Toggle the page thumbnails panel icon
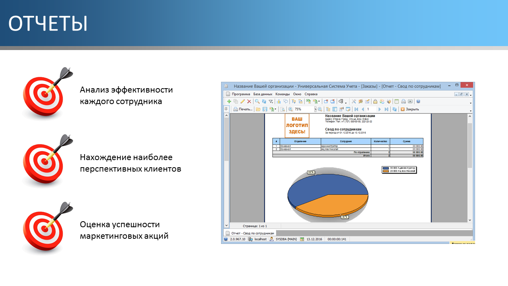 [335, 109]
